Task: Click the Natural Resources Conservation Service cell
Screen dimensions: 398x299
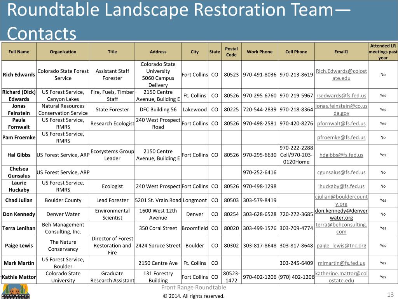Action: point(63,109)
